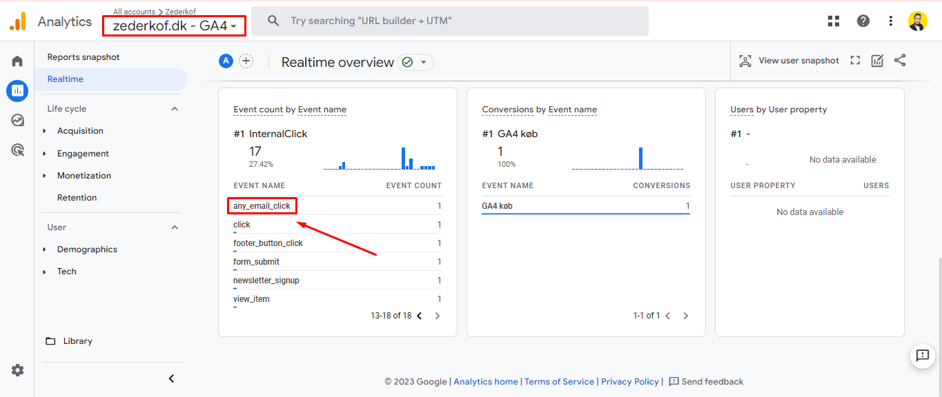
Task: Open the Google apps grid icon
Action: tap(834, 21)
